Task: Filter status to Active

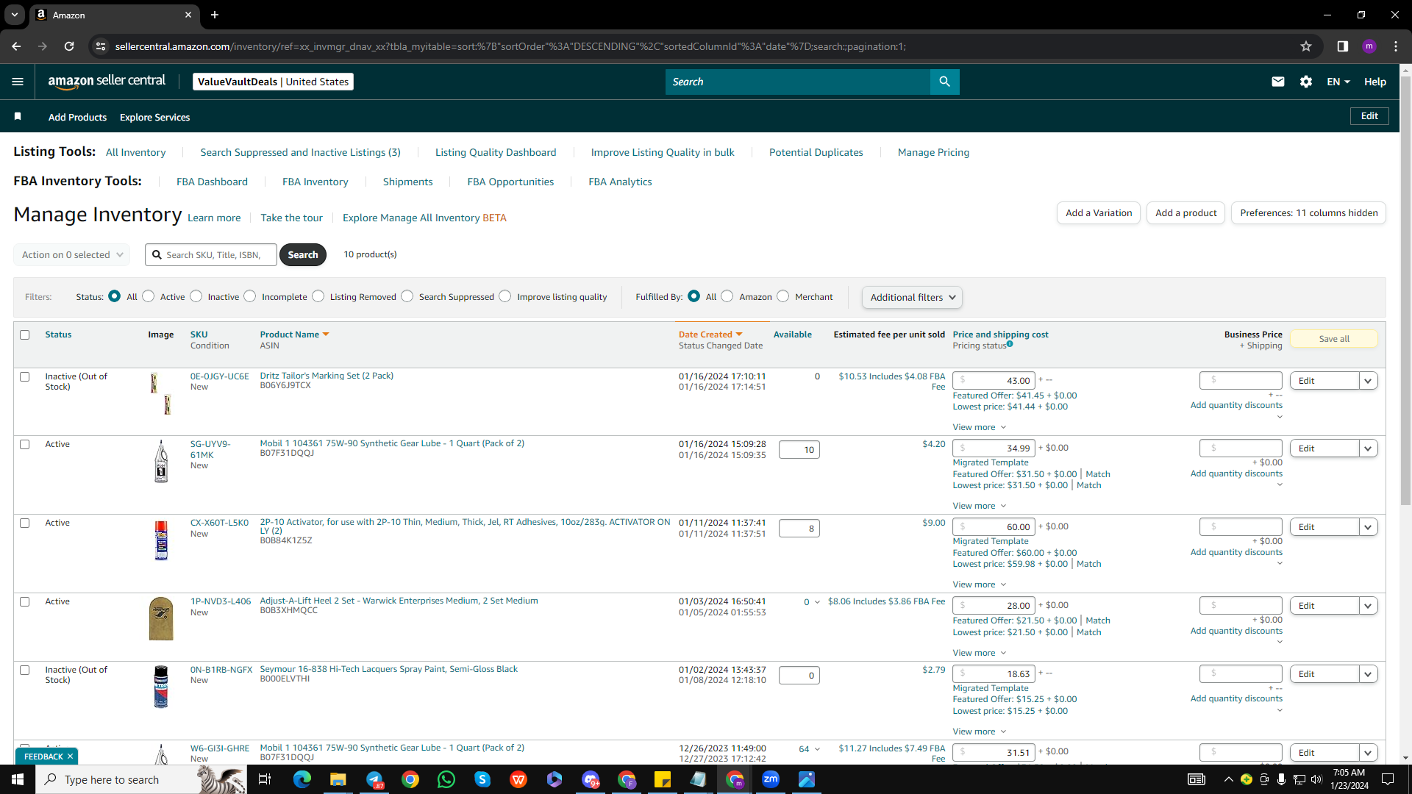Action: [149, 296]
